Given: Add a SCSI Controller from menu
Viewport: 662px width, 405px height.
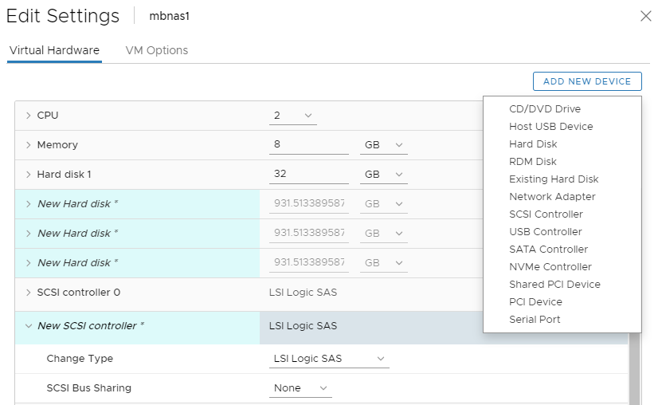Looking at the screenshot, I should click(546, 214).
